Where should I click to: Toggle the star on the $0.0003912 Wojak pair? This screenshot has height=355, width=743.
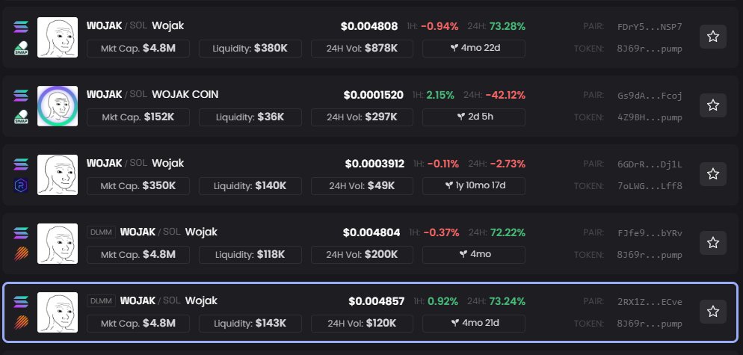pyautogui.click(x=713, y=174)
